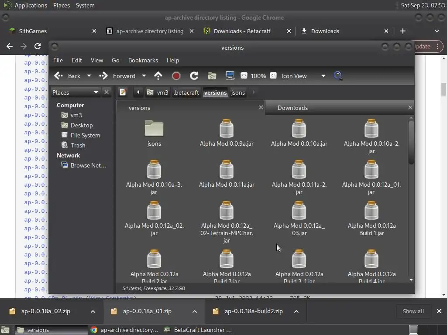Select the Alpha Mod 0.0.10a-3.jar file
Viewport: 447px width, 335px height.
pos(154,178)
